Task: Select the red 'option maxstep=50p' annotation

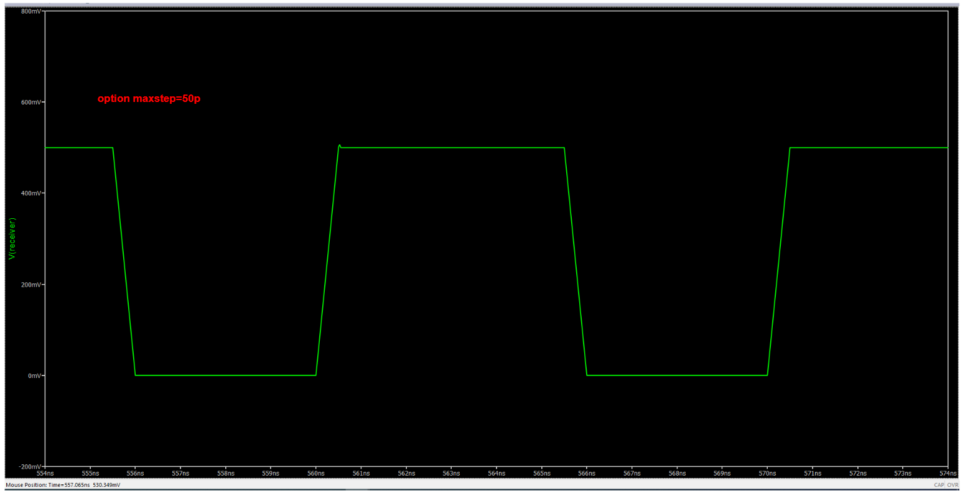Action: pos(149,99)
